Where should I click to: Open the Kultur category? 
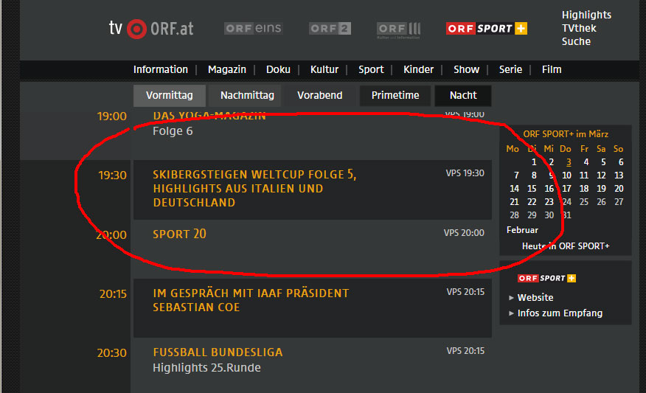click(x=324, y=69)
